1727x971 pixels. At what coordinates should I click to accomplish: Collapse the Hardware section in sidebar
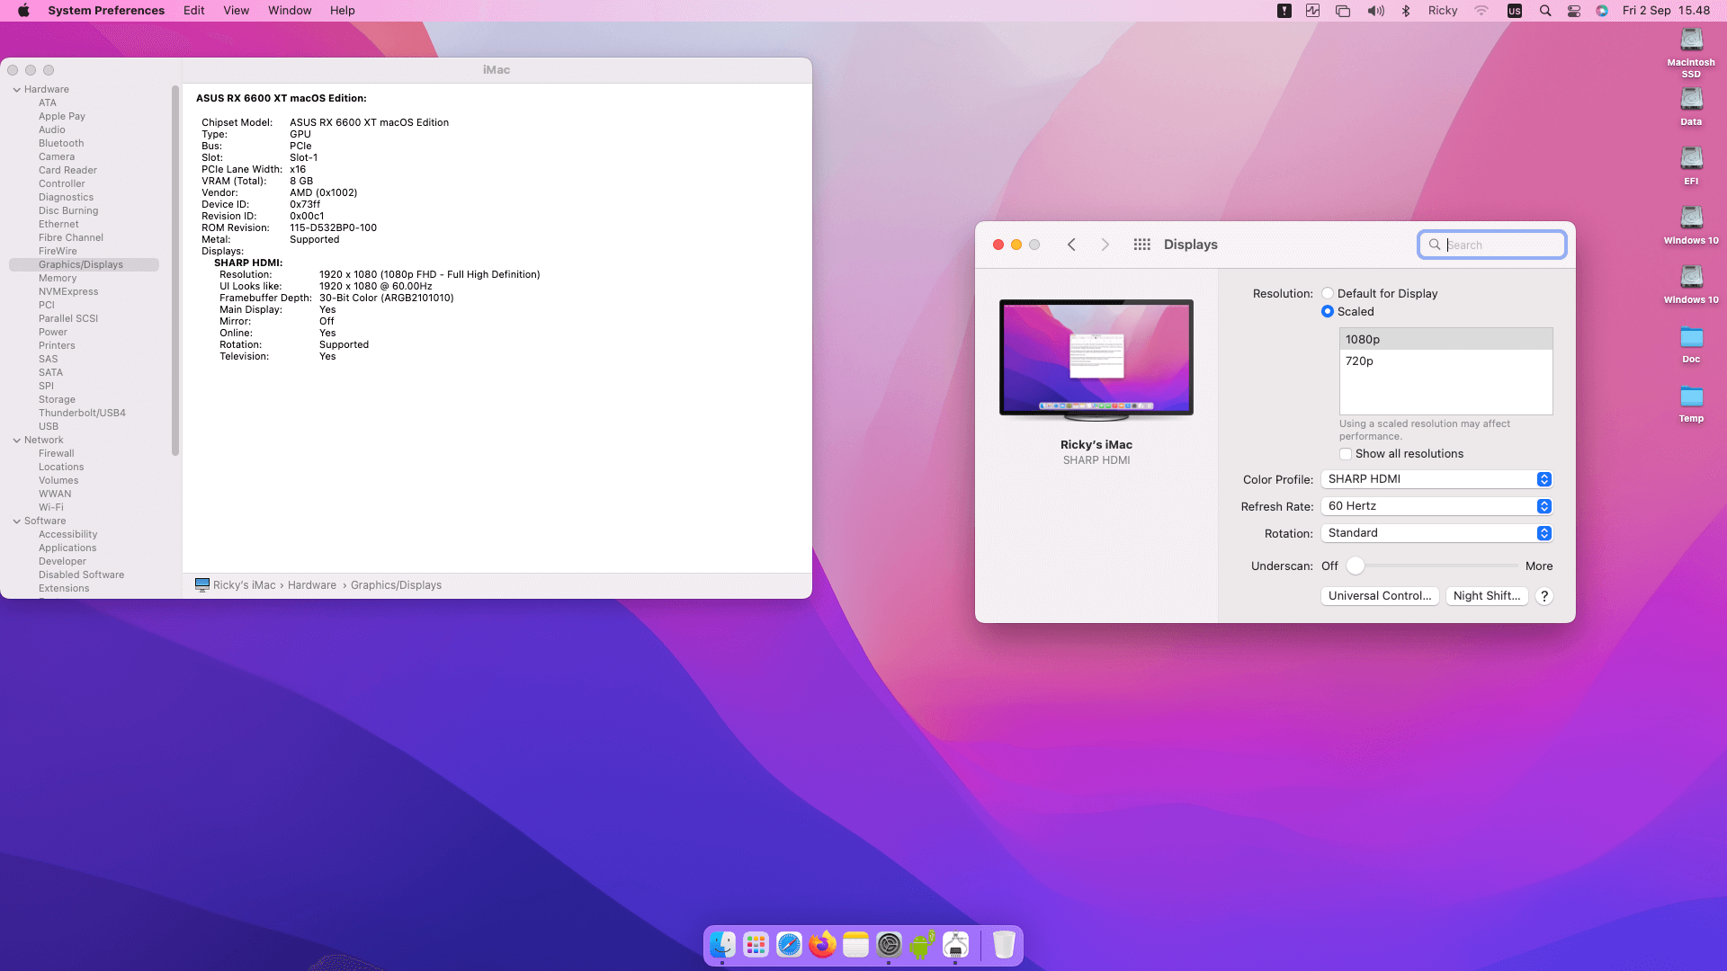(x=17, y=90)
